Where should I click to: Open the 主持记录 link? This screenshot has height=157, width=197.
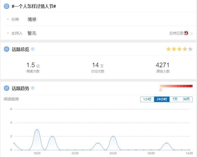coord(176,33)
